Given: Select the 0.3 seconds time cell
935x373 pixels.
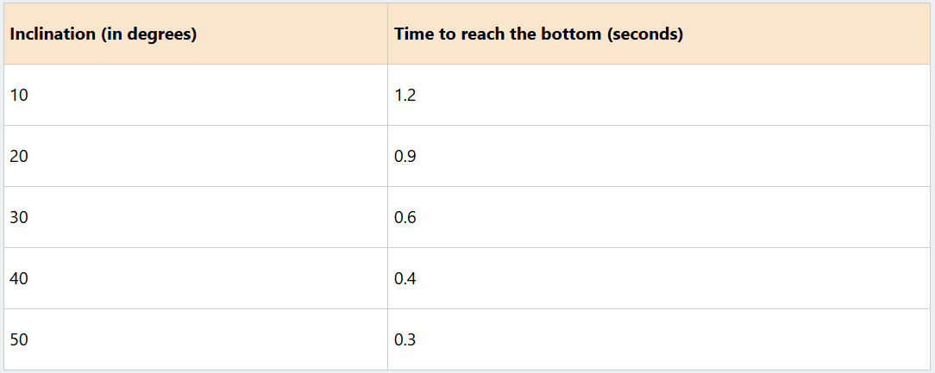Looking at the screenshot, I should (405, 340).
